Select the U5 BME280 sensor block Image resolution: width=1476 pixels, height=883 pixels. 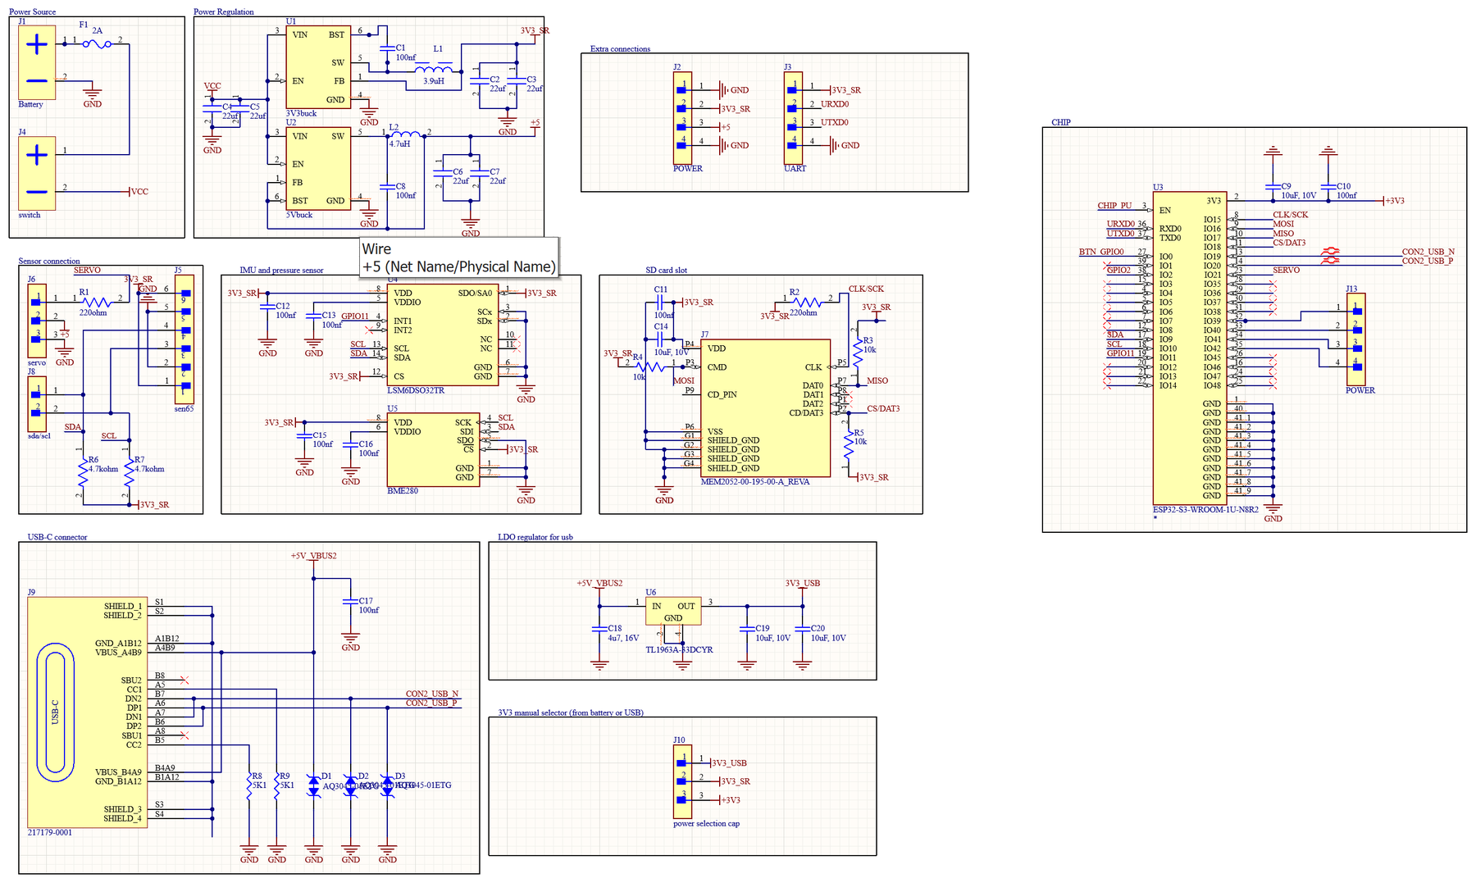tap(433, 450)
